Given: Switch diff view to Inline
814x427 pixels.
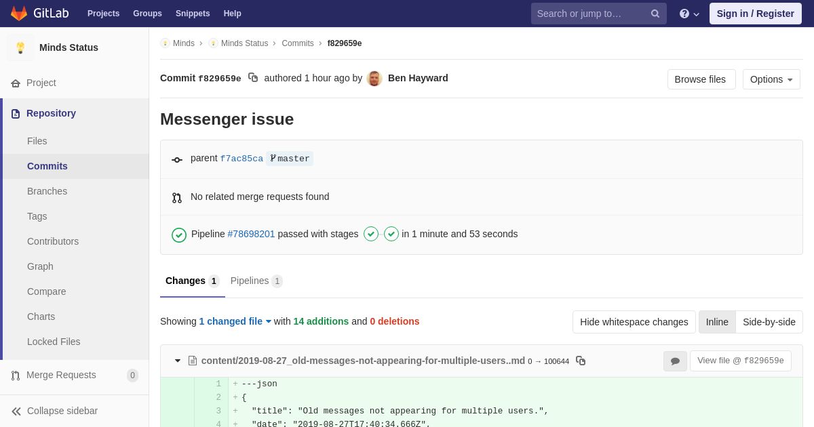Looking at the screenshot, I should (x=717, y=322).
